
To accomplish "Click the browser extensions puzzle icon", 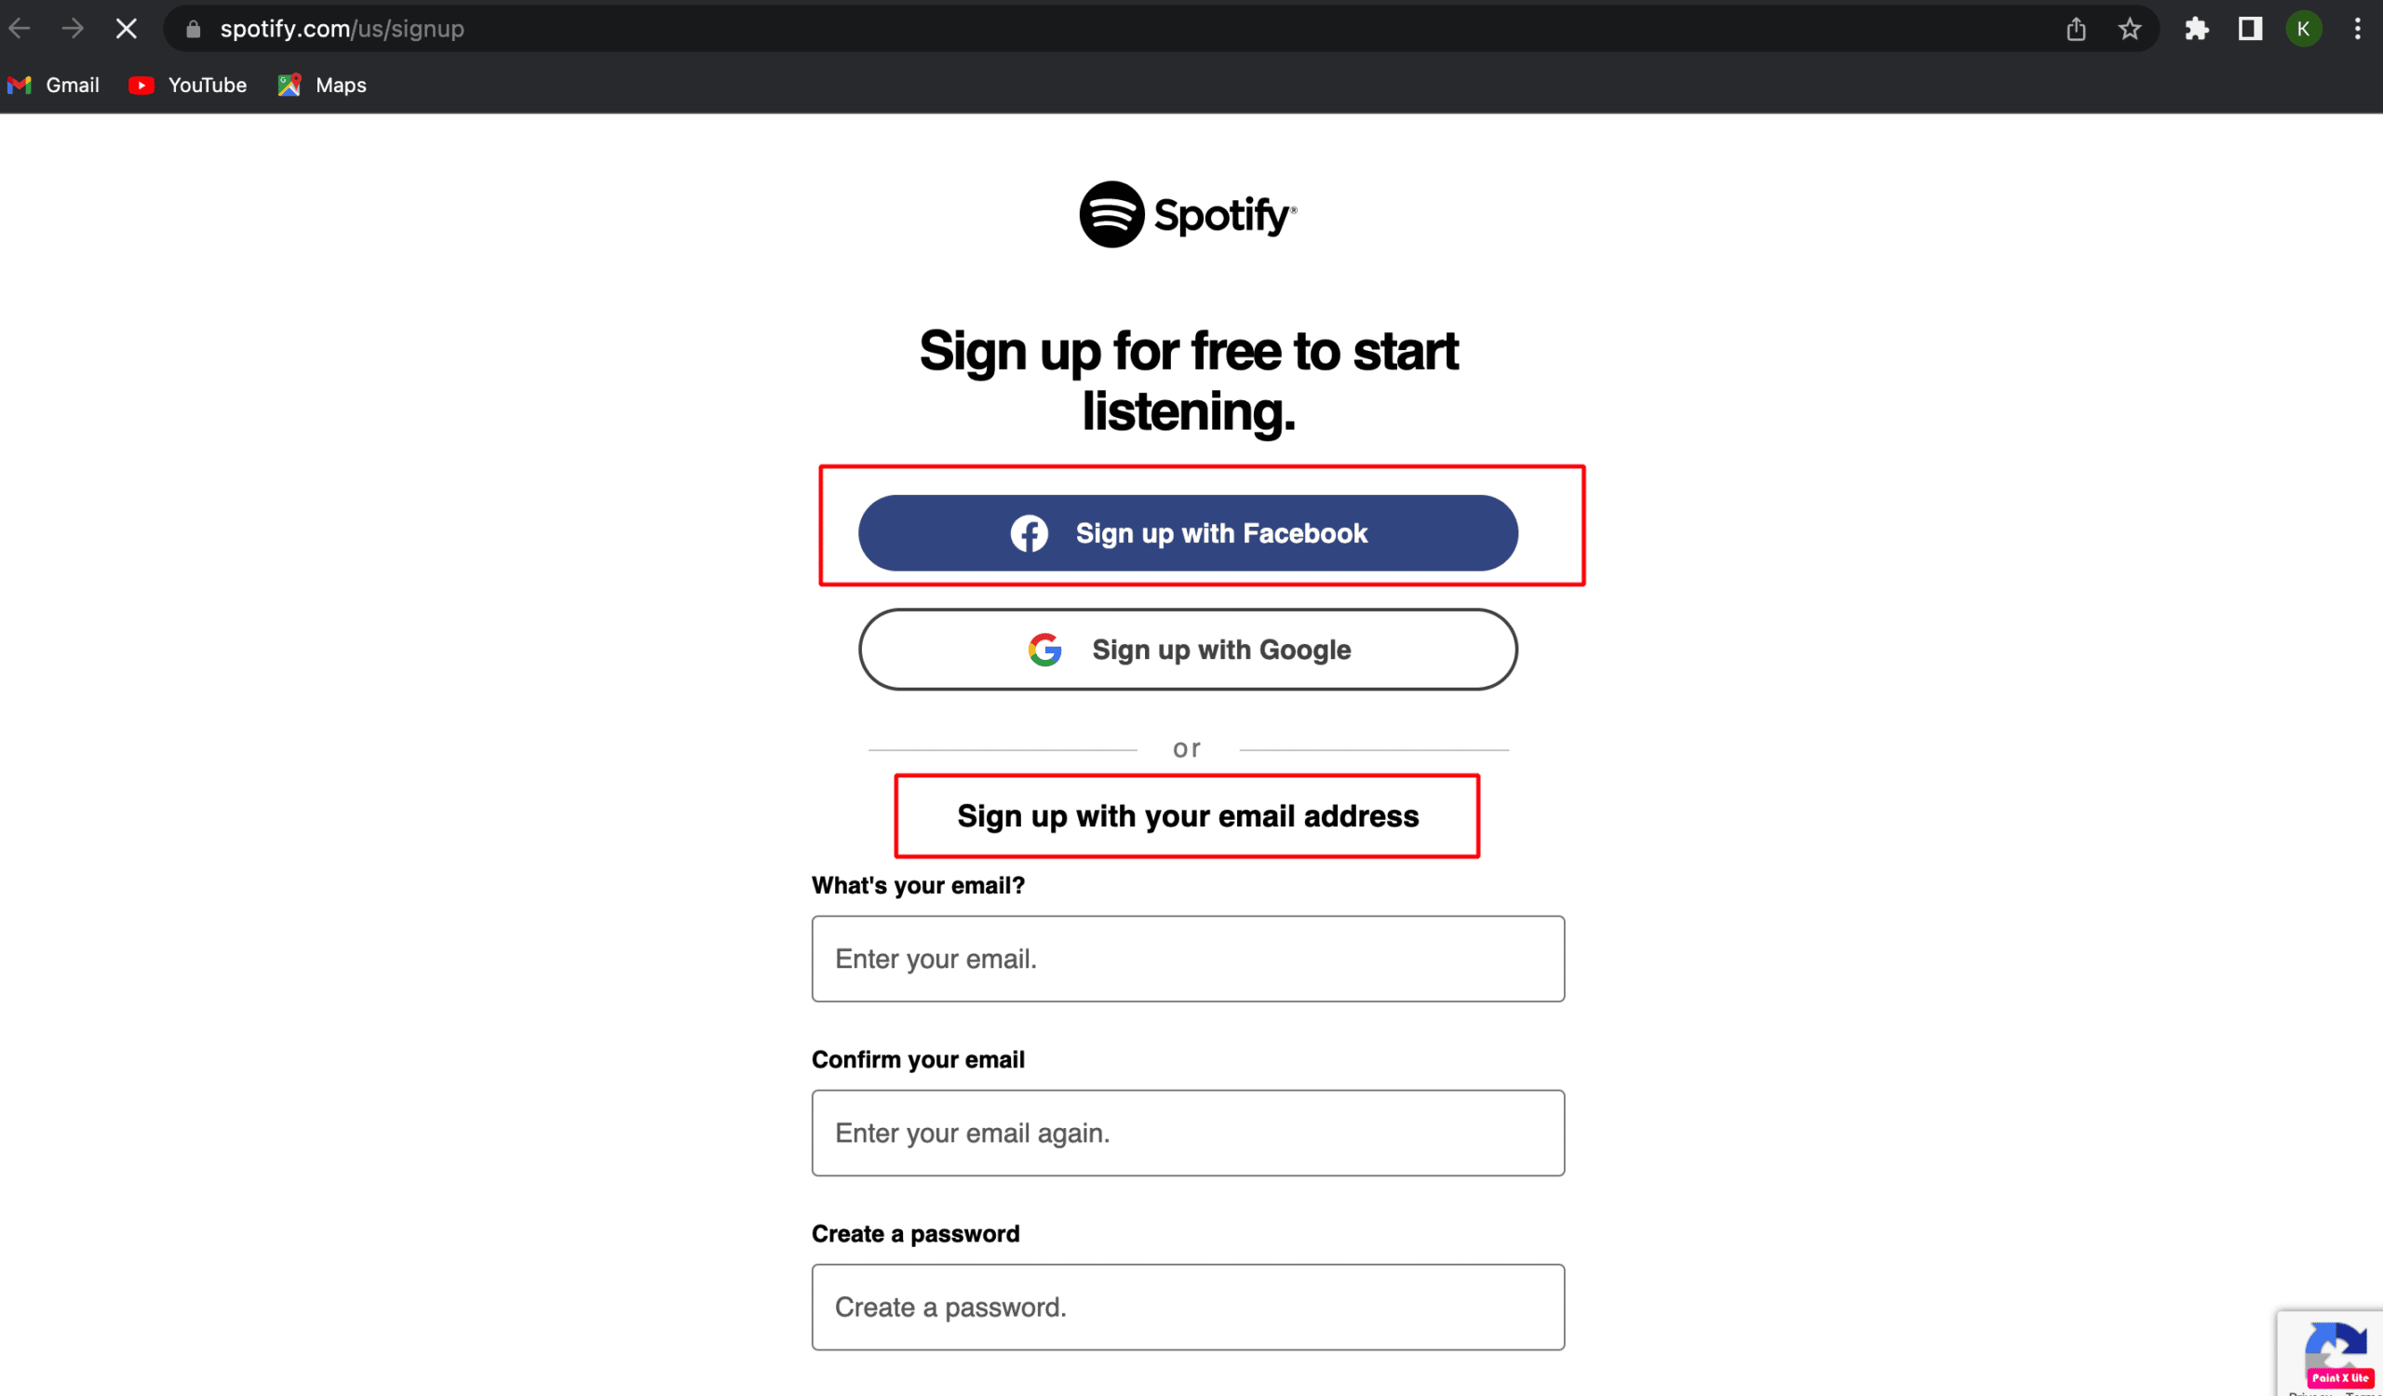I will pyautogui.click(x=2197, y=30).
